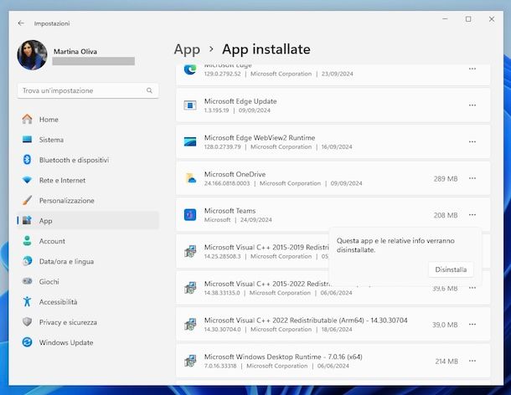Open options for Visual C++ 2022 Arm64
This screenshot has width=511, height=395.
pos(472,325)
